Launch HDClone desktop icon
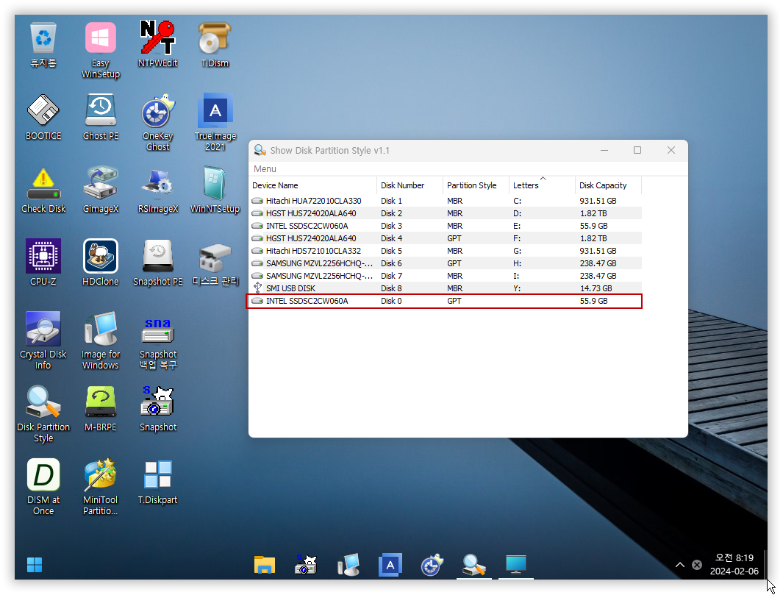The width and height of the screenshot is (783, 595). [101, 263]
